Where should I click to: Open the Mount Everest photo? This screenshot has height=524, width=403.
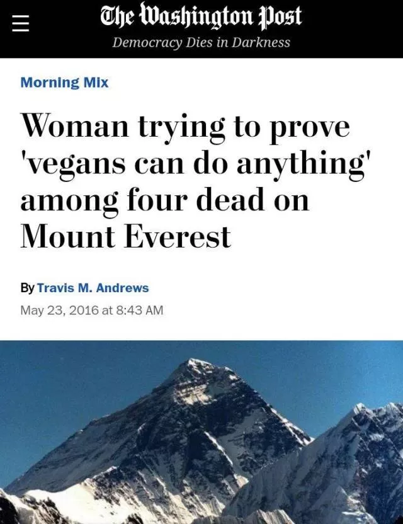(x=201, y=432)
